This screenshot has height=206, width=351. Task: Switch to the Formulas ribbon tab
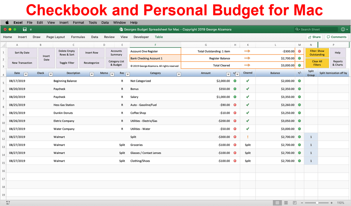click(x=78, y=37)
